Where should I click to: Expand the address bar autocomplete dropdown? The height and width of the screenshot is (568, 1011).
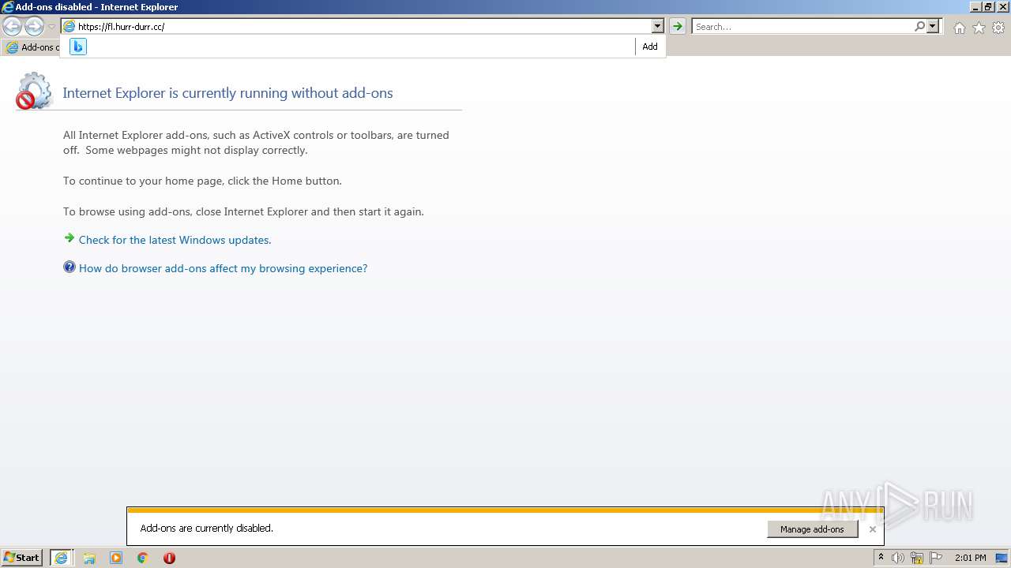point(657,26)
